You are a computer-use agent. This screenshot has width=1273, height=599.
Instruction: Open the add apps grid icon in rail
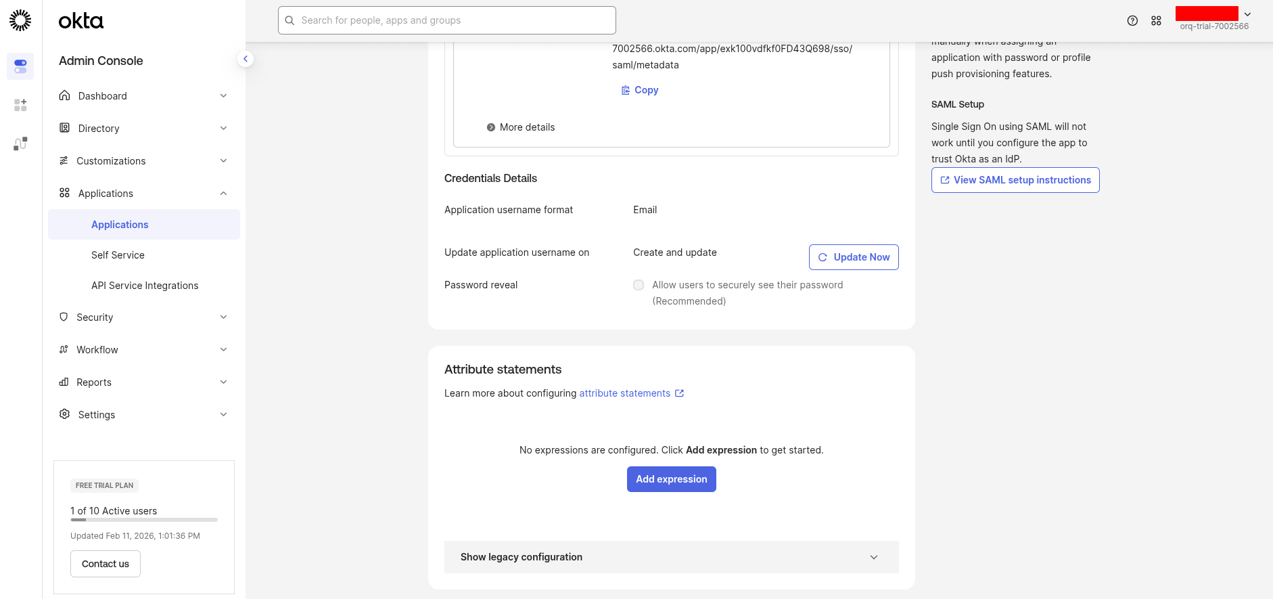(x=20, y=105)
